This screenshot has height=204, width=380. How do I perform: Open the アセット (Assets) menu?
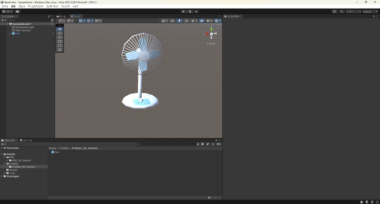click(x=22, y=7)
